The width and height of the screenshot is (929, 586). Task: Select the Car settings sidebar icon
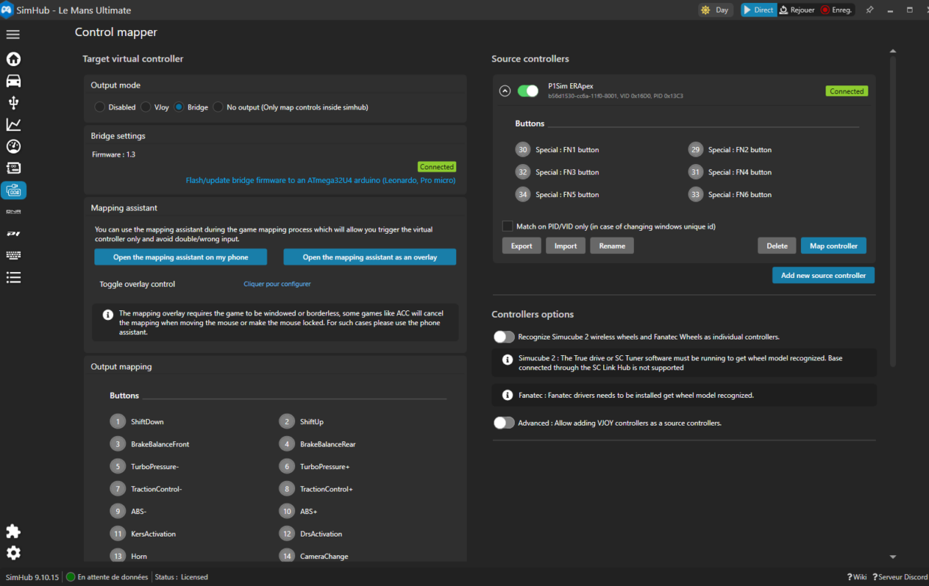point(13,81)
